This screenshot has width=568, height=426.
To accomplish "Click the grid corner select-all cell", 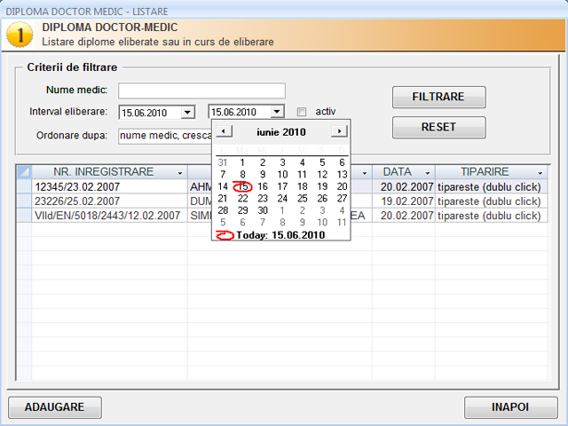I will (24, 171).
